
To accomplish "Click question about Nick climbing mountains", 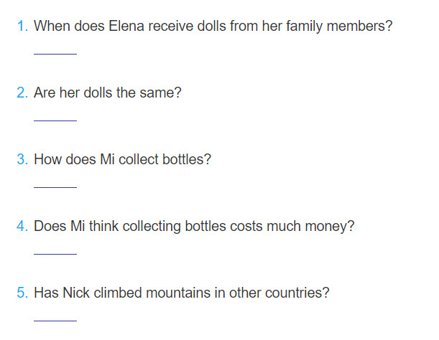I will click(182, 293).
